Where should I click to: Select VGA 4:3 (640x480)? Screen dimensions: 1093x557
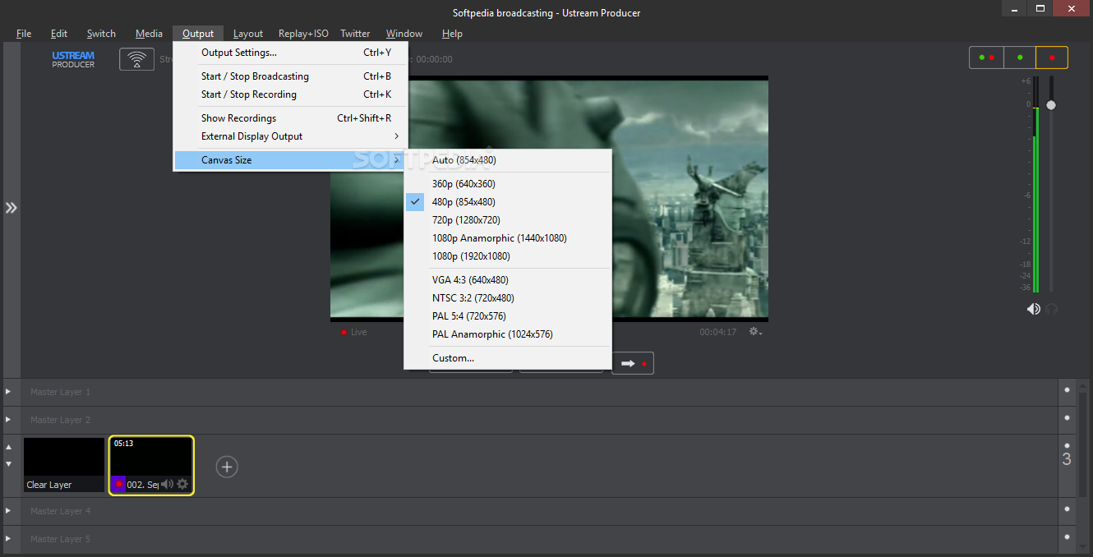tap(508, 280)
